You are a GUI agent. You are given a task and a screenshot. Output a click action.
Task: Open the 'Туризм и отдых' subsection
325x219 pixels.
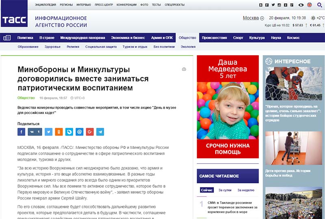pyautogui.click(x=135, y=47)
